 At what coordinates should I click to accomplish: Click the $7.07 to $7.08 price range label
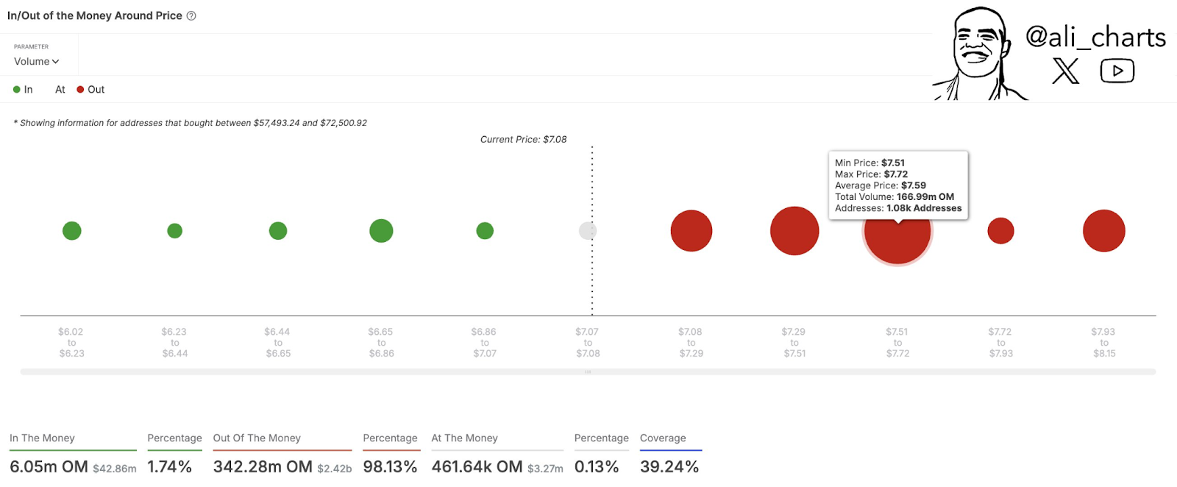click(587, 342)
